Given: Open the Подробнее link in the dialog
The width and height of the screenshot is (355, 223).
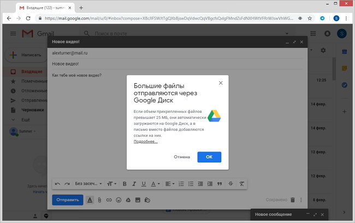Looking at the screenshot, I should [145, 141].
